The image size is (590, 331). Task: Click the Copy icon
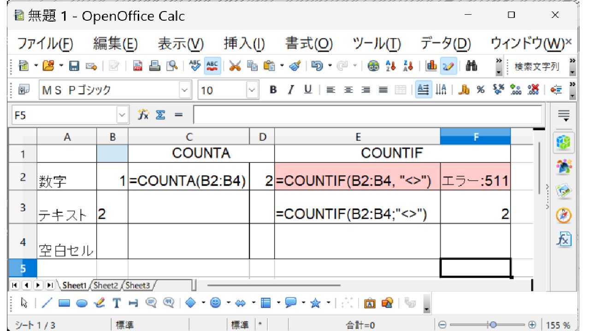coord(252,66)
